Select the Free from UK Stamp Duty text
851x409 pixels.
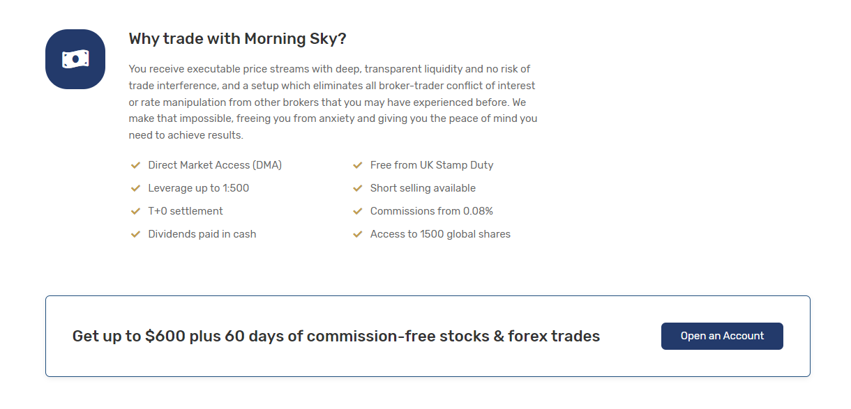pos(432,165)
